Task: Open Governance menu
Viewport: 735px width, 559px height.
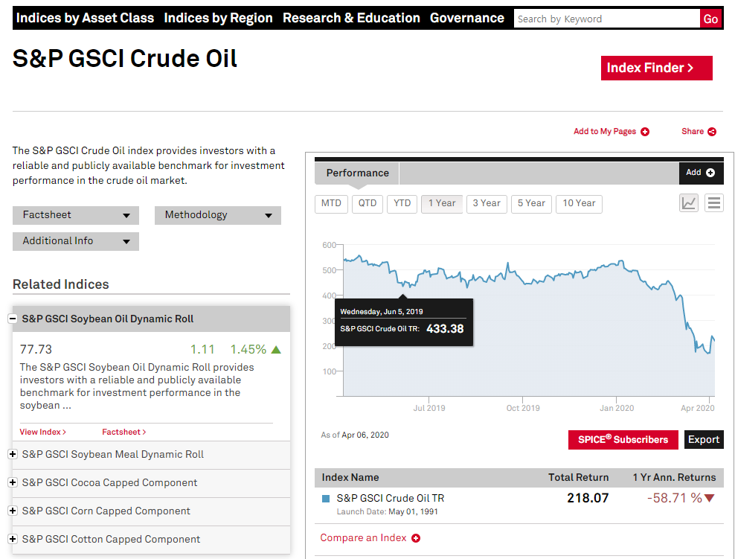Action: (x=467, y=18)
